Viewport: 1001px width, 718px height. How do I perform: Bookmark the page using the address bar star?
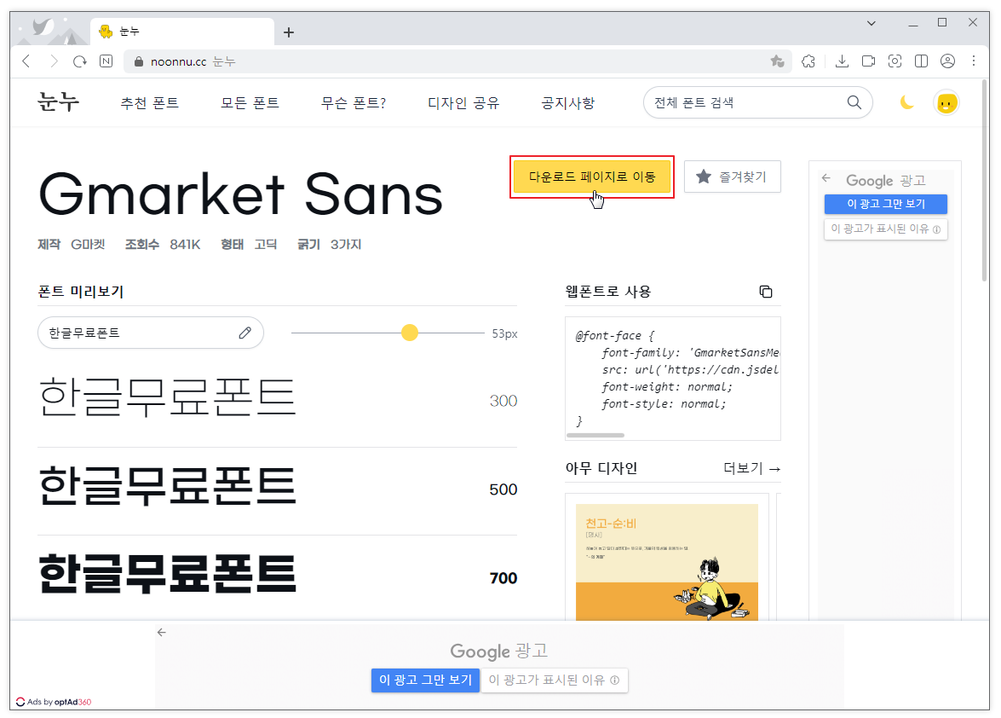777,61
